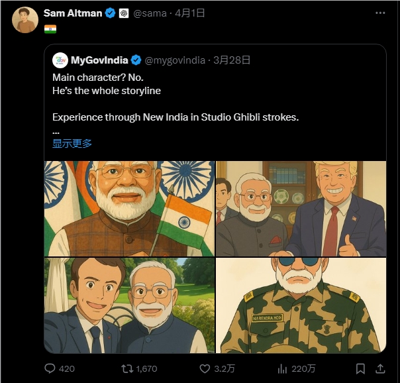Open the three-dot more options menu

tap(380, 13)
